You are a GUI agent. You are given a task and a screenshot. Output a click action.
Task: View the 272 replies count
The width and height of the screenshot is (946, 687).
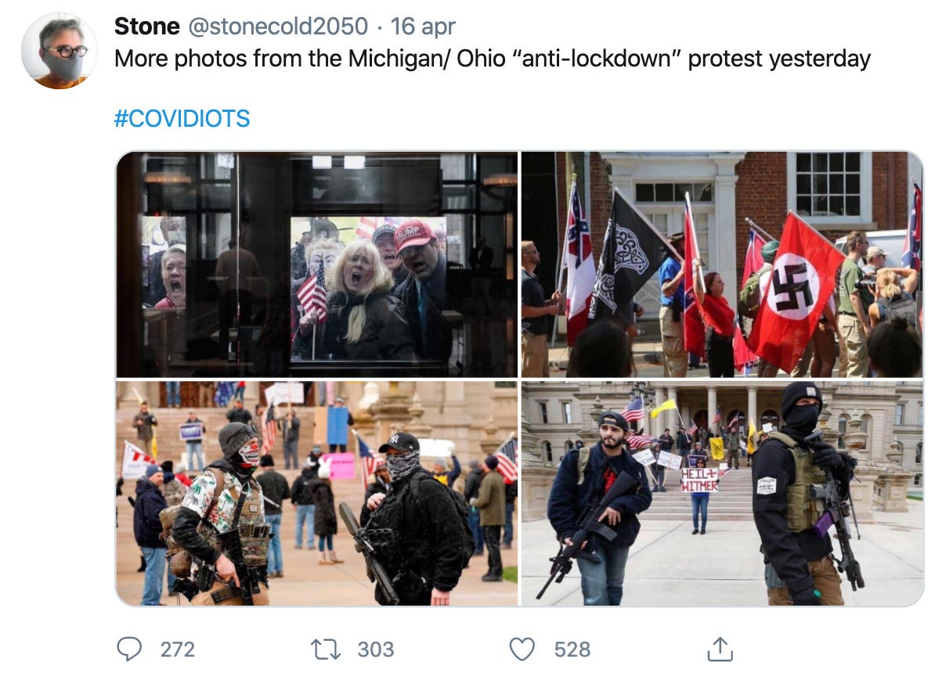(178, 649)
